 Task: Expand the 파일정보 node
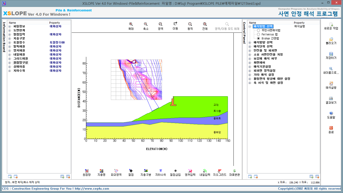tap(10, 26)
